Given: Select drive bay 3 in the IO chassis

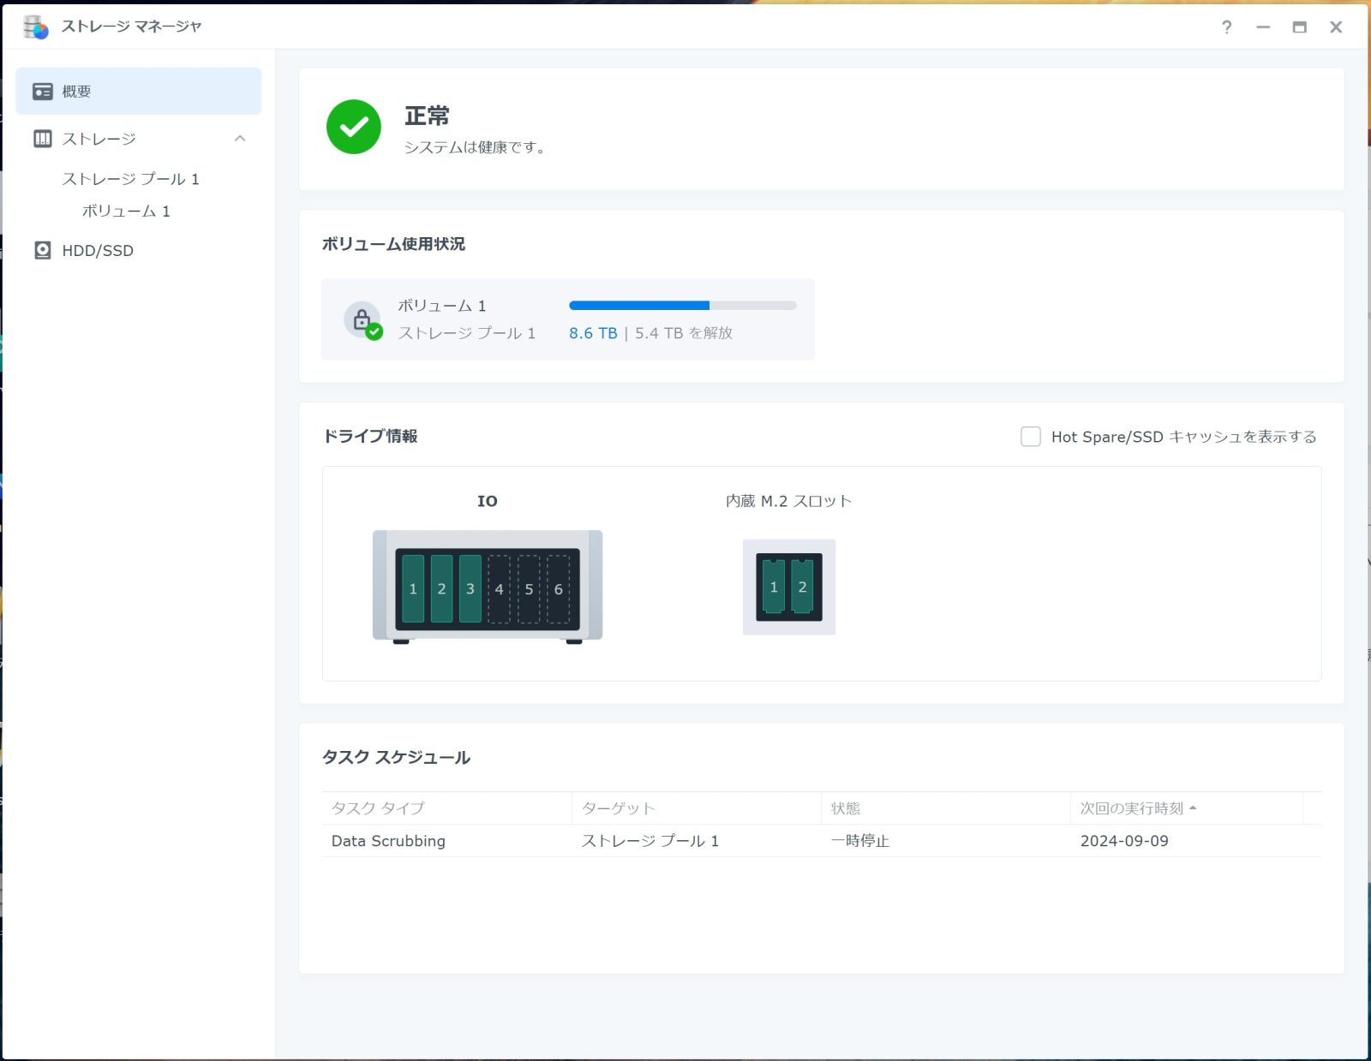Looking at the screenshot, I should tap(470, 588).
